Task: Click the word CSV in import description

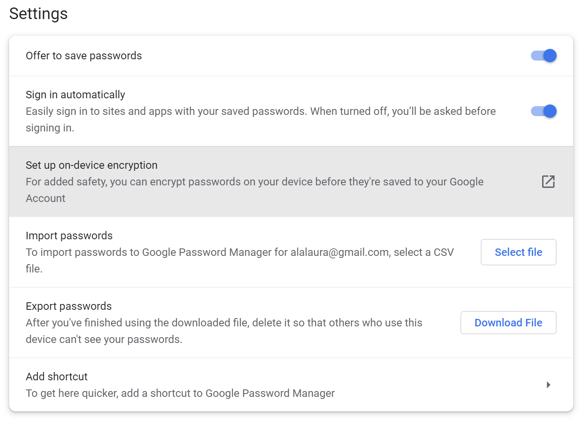Action: (443, 252)
